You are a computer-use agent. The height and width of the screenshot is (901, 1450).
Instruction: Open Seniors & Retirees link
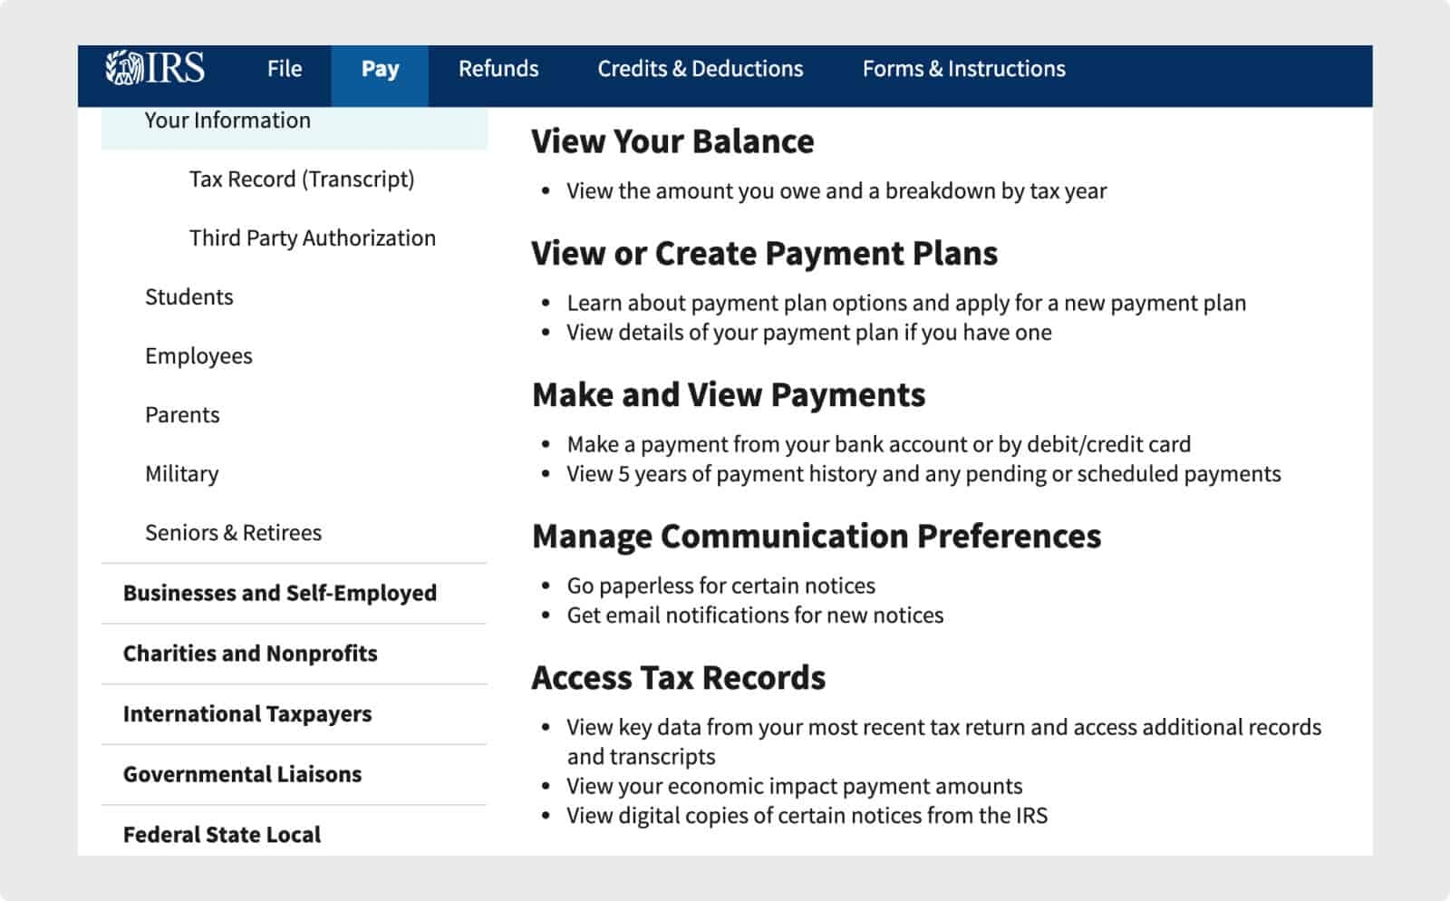pos(233,533)
